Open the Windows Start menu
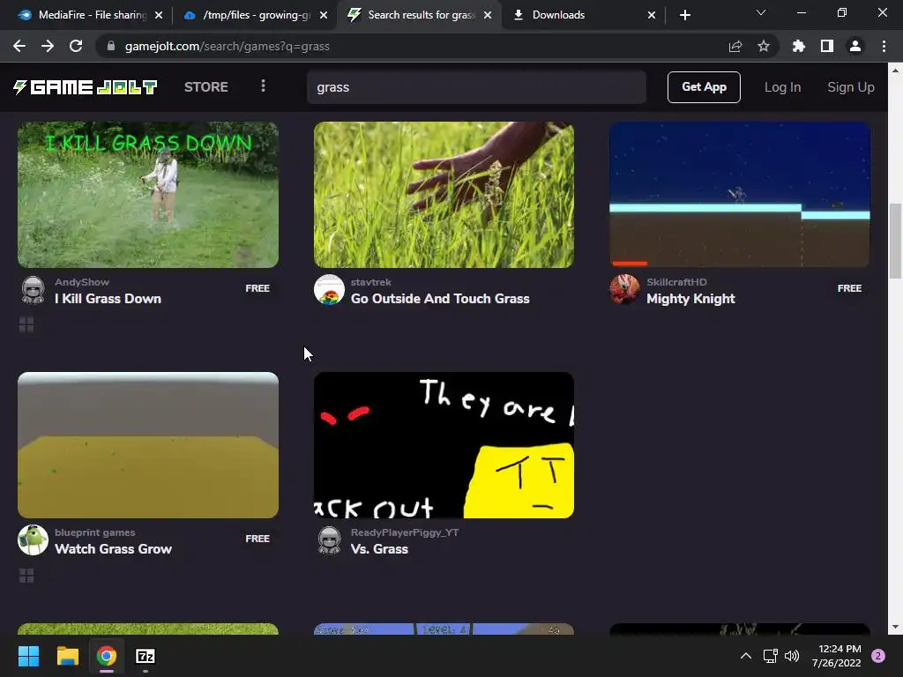Viewport: 903px width, 677px height. point(28,656)
